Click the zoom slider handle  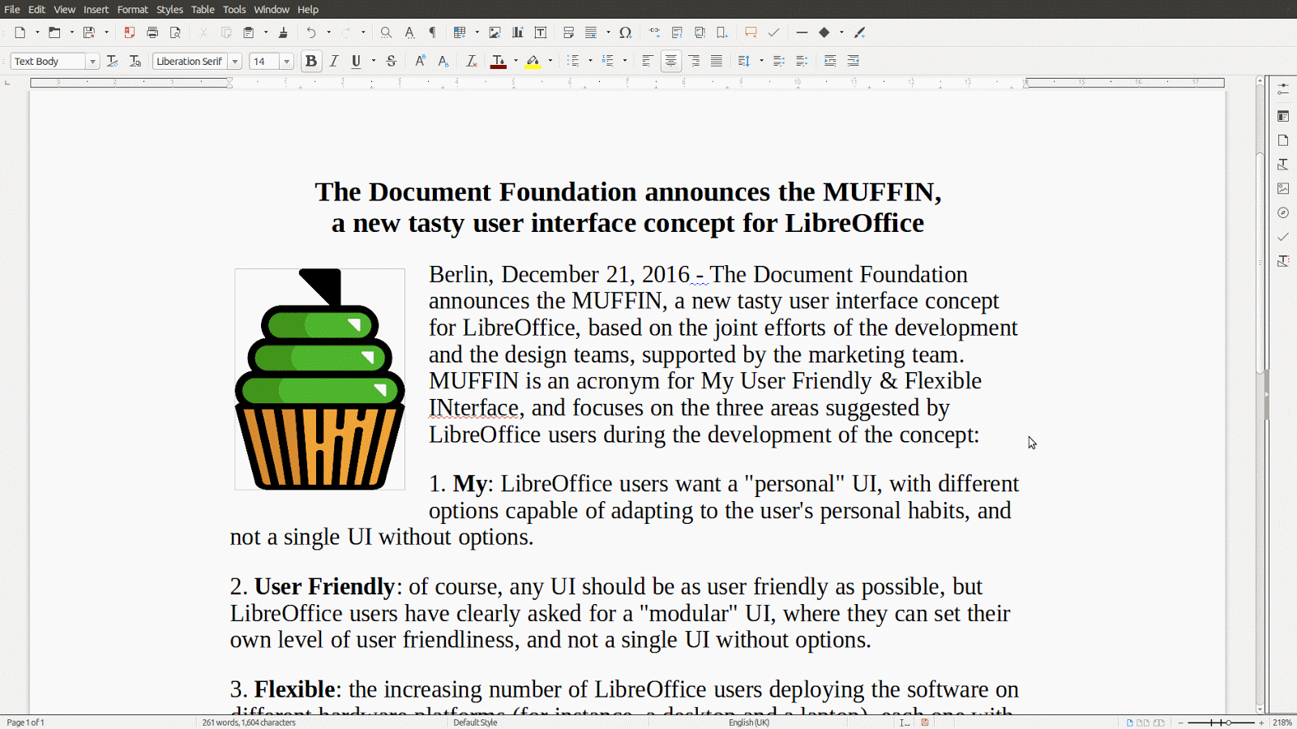1228,723
